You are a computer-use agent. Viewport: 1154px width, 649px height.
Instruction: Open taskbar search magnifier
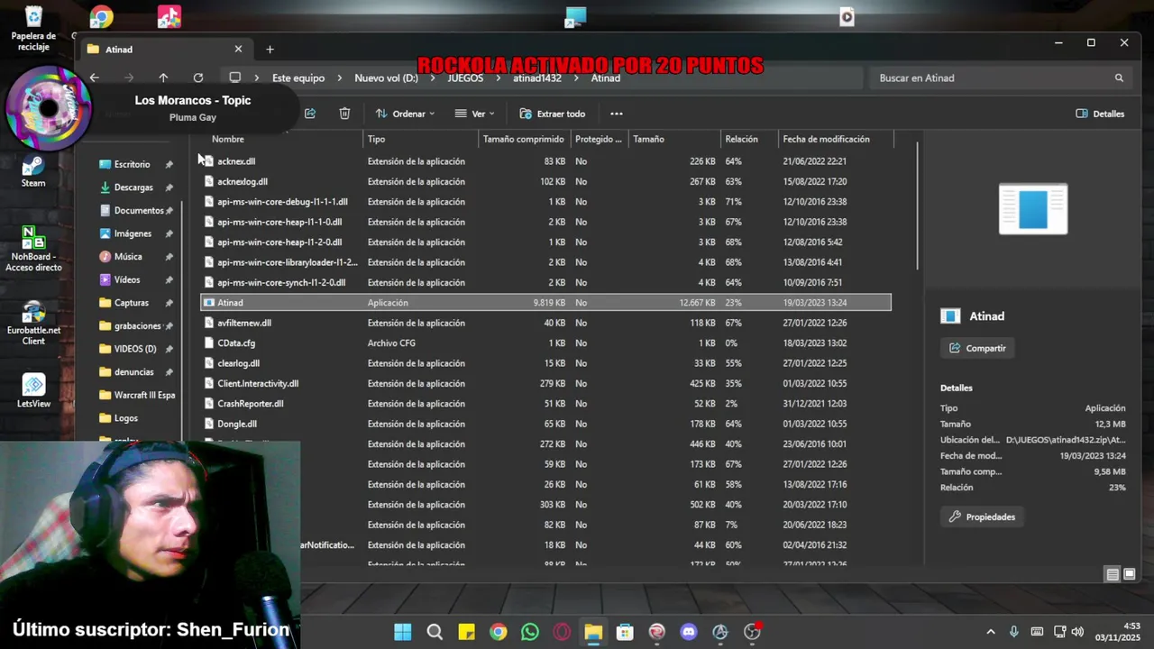tap(435, 632)
